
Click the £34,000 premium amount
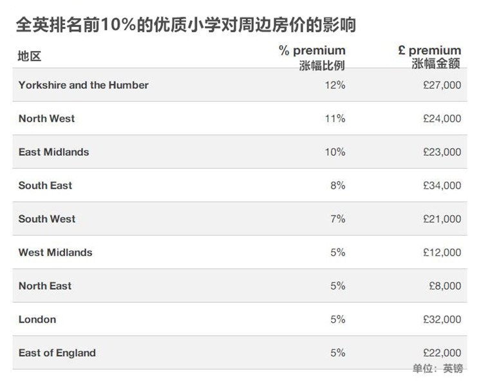pyautogui.click(x=442, y=186)
